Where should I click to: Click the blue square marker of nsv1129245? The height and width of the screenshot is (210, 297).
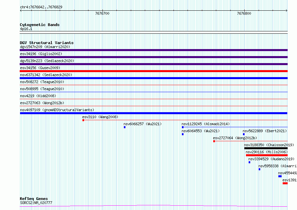pos(183,127)
